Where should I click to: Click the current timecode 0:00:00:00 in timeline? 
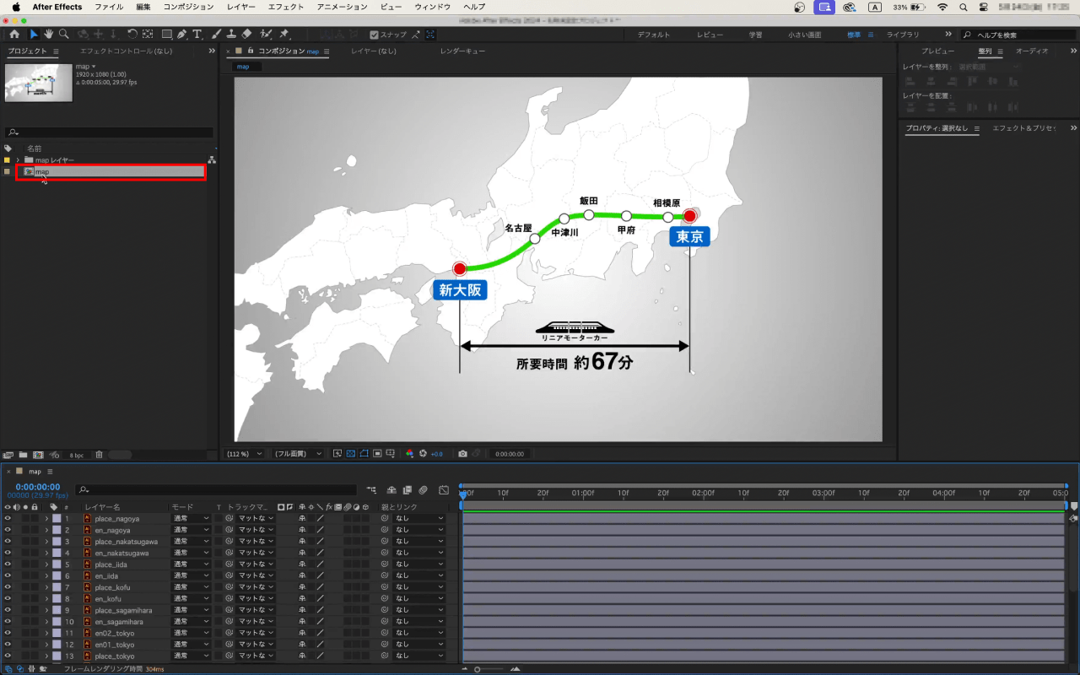coord(38,487)
